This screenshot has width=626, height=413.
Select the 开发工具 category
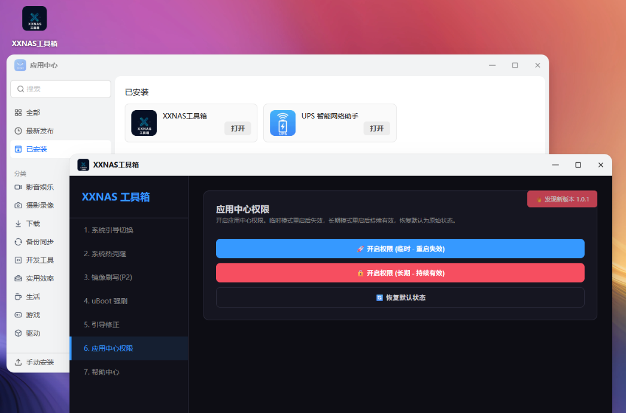pyautogui.click(x=39, y=260)
